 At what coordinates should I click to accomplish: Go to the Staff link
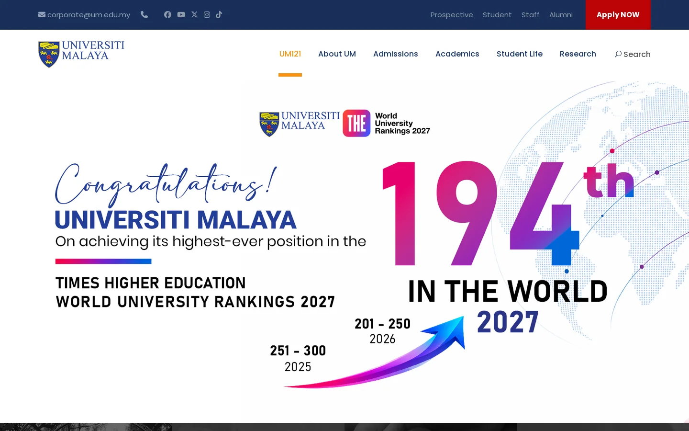(x=530, y=15)
